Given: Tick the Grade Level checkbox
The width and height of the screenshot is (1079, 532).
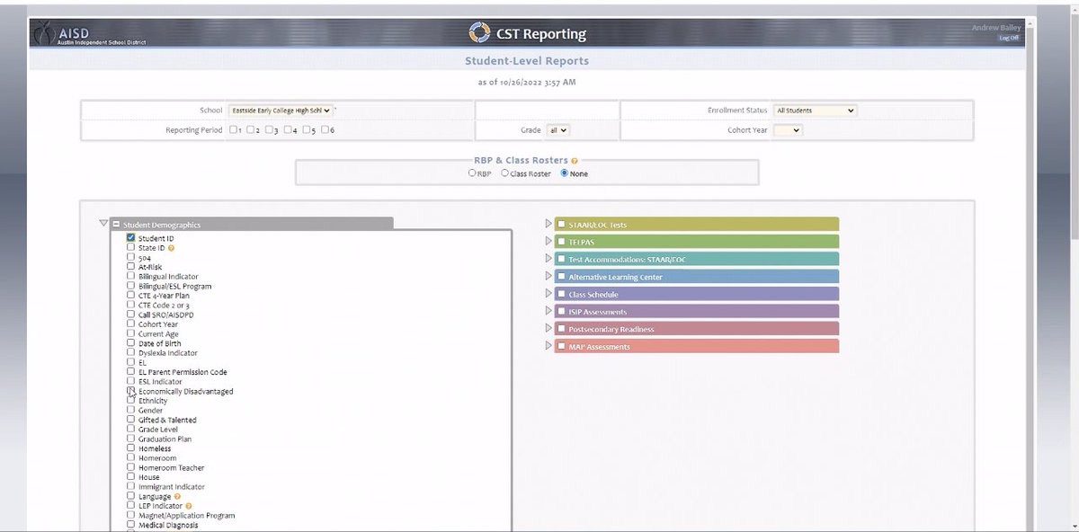Looking at the screenshot, I should (131, 430).
